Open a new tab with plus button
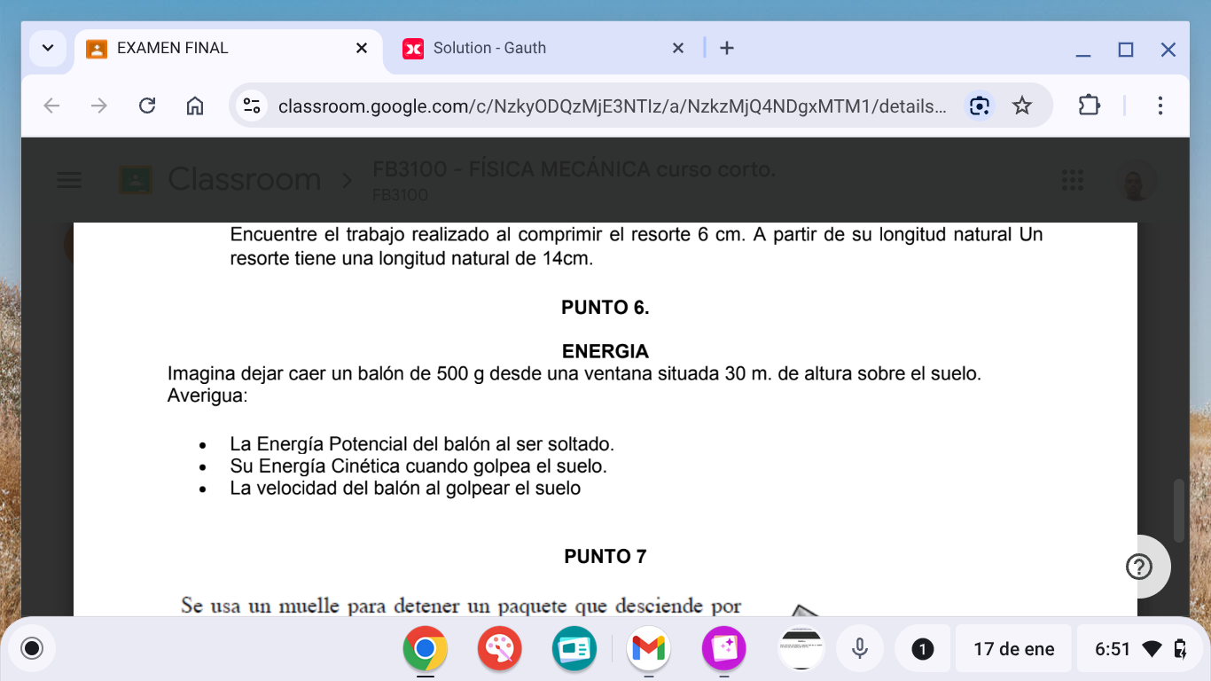 727,48
